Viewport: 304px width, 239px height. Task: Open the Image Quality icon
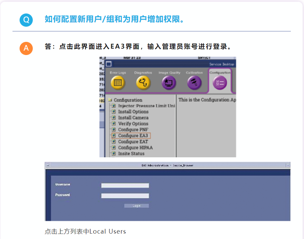point(169,83)
